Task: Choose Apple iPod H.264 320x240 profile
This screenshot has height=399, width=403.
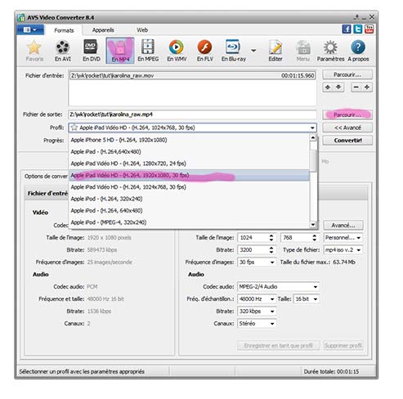Action: pos(189,199)
